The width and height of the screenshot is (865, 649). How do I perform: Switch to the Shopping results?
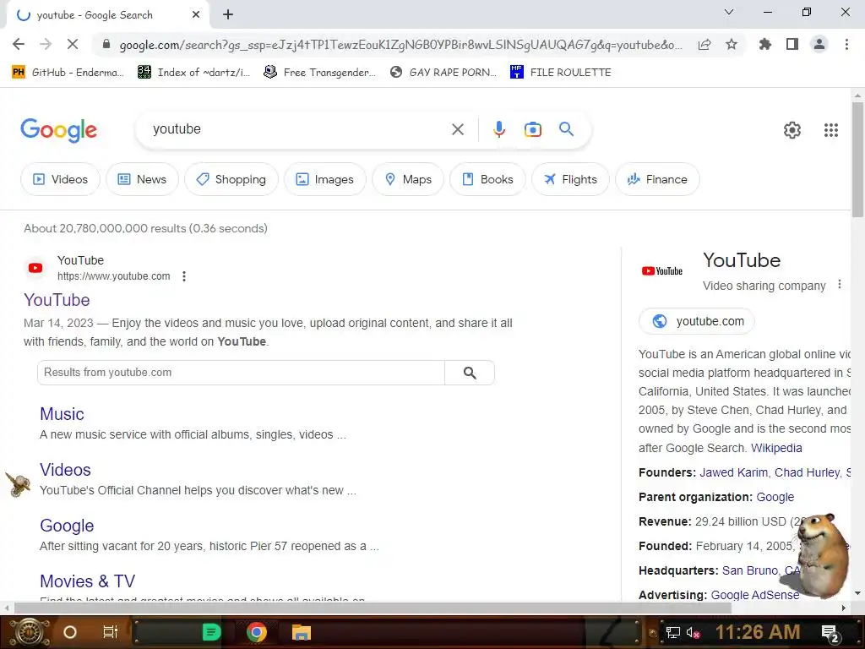click(231, 179)
